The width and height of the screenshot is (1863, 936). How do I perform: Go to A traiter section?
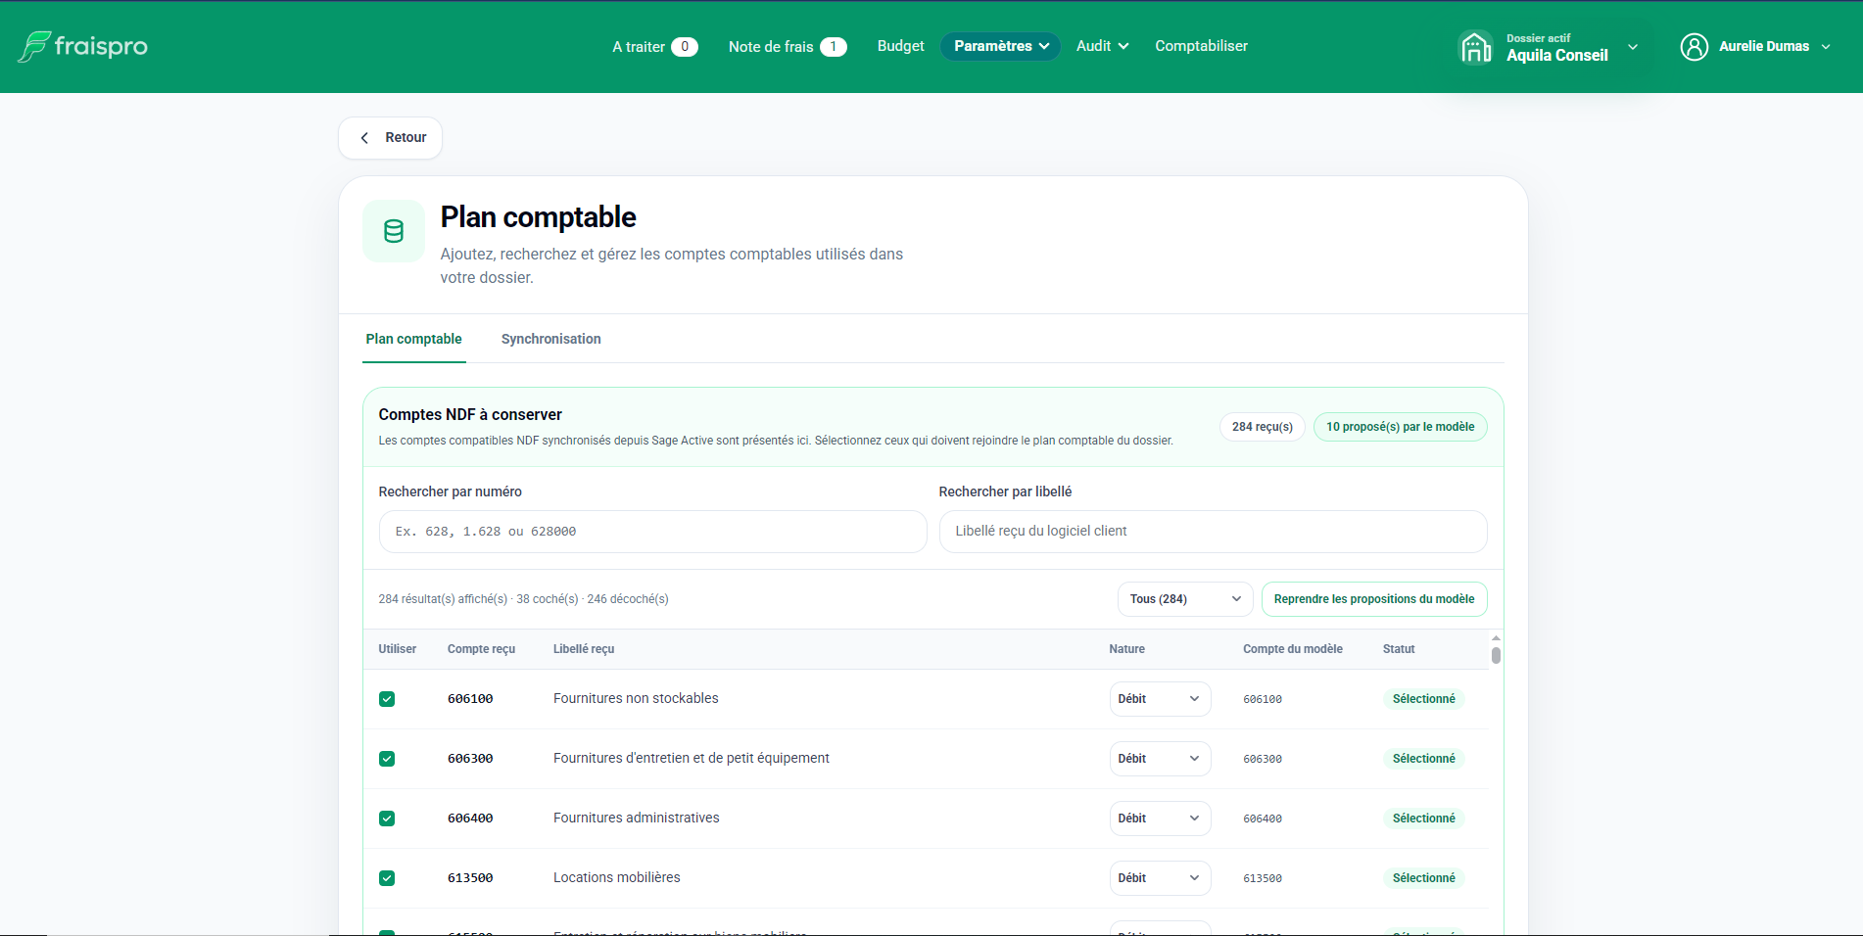click(x=654, y=46)
